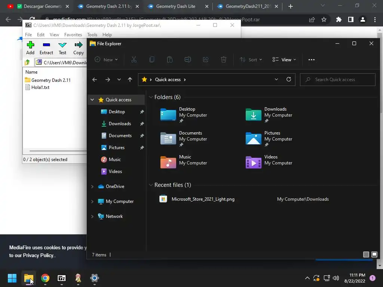
Task: Click the Rename icon in File Explorer toolbar
Action: point(188,59)
